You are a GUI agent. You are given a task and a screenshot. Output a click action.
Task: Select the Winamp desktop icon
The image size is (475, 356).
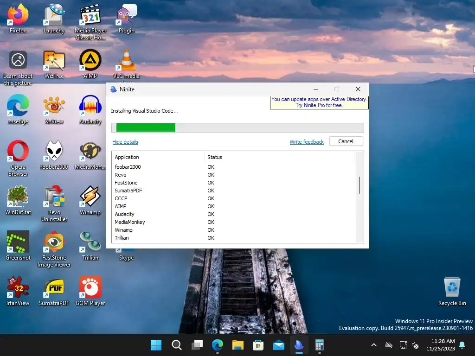click(90, 200)
